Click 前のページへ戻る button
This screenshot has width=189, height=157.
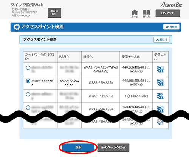pos(113,147)
